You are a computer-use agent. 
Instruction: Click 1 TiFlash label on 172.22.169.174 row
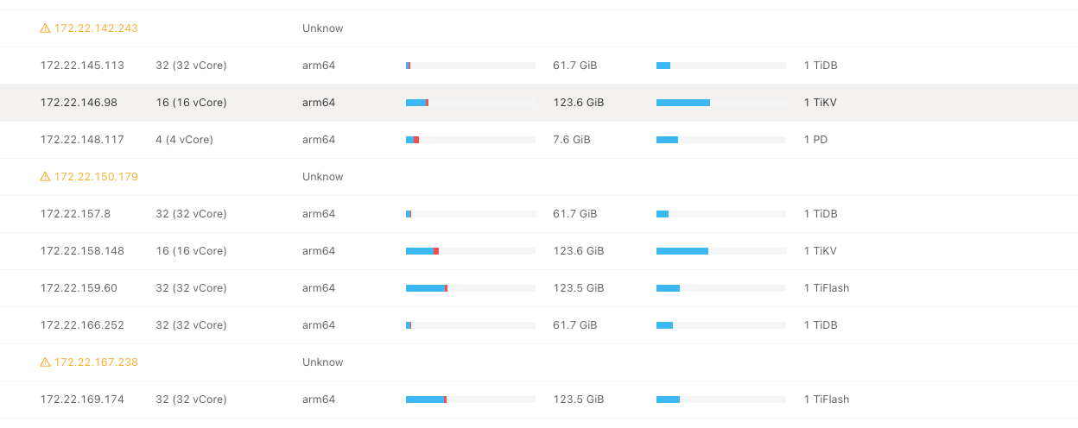coord(826,400)
